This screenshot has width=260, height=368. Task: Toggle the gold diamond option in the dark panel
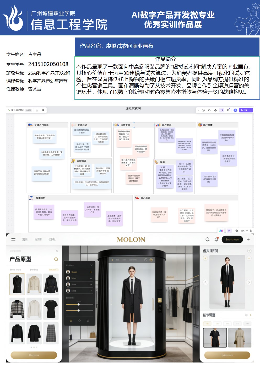tap(71, 321)
